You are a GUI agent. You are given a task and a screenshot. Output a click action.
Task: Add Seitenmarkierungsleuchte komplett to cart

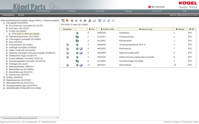pyautogui.click(x=68, y=57)
